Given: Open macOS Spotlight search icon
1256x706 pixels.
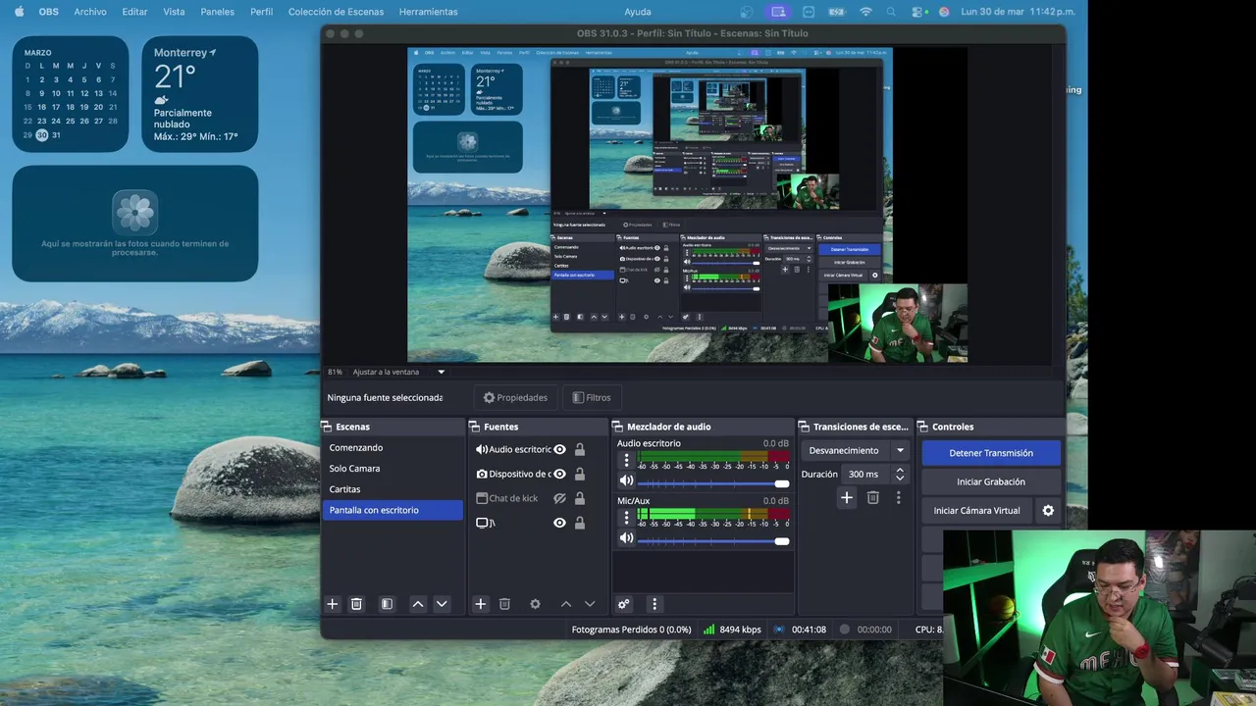Looking at the screenshot, I should point(892,12).
